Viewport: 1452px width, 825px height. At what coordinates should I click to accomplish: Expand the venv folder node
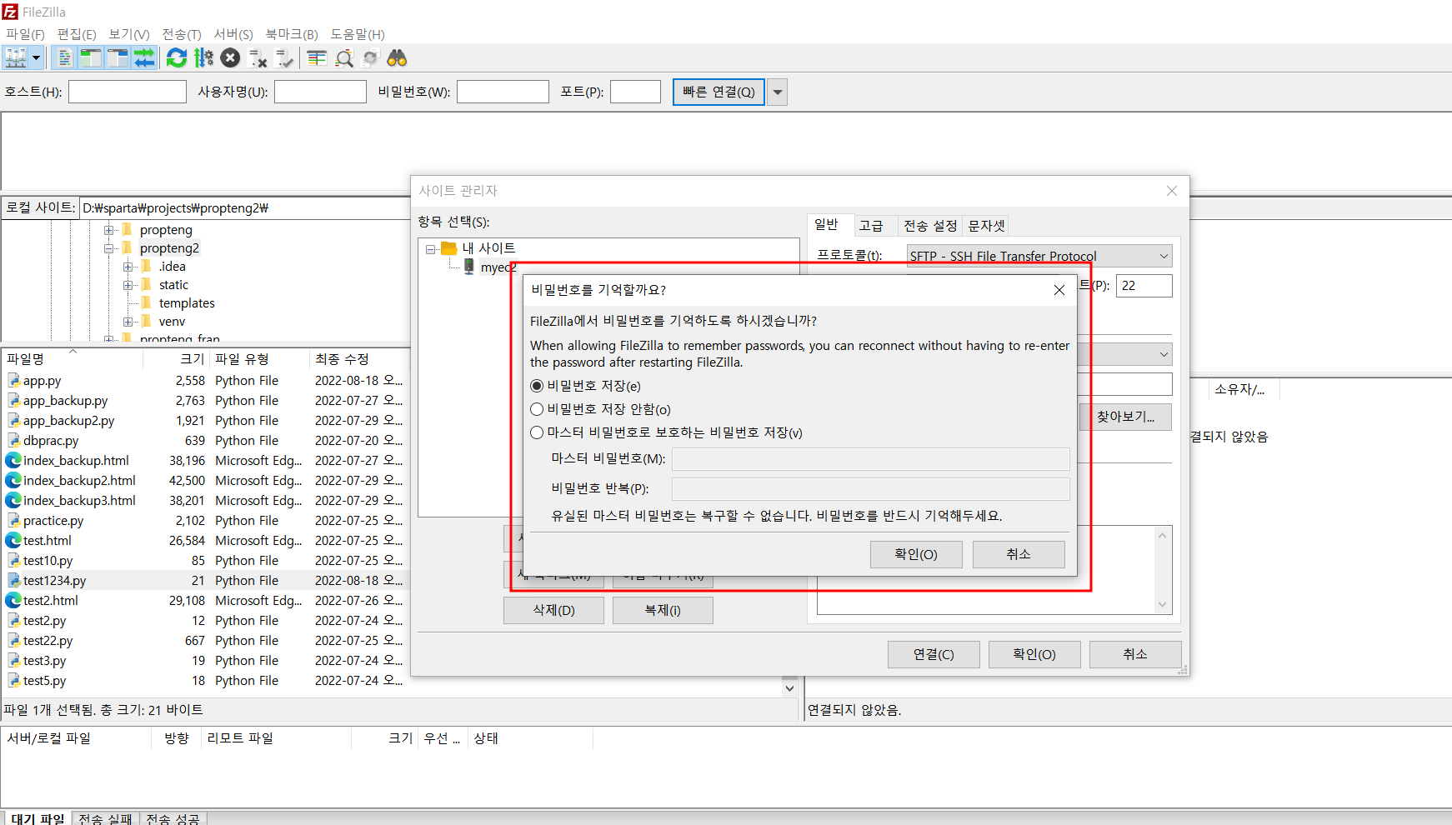[x=128, y=322]
